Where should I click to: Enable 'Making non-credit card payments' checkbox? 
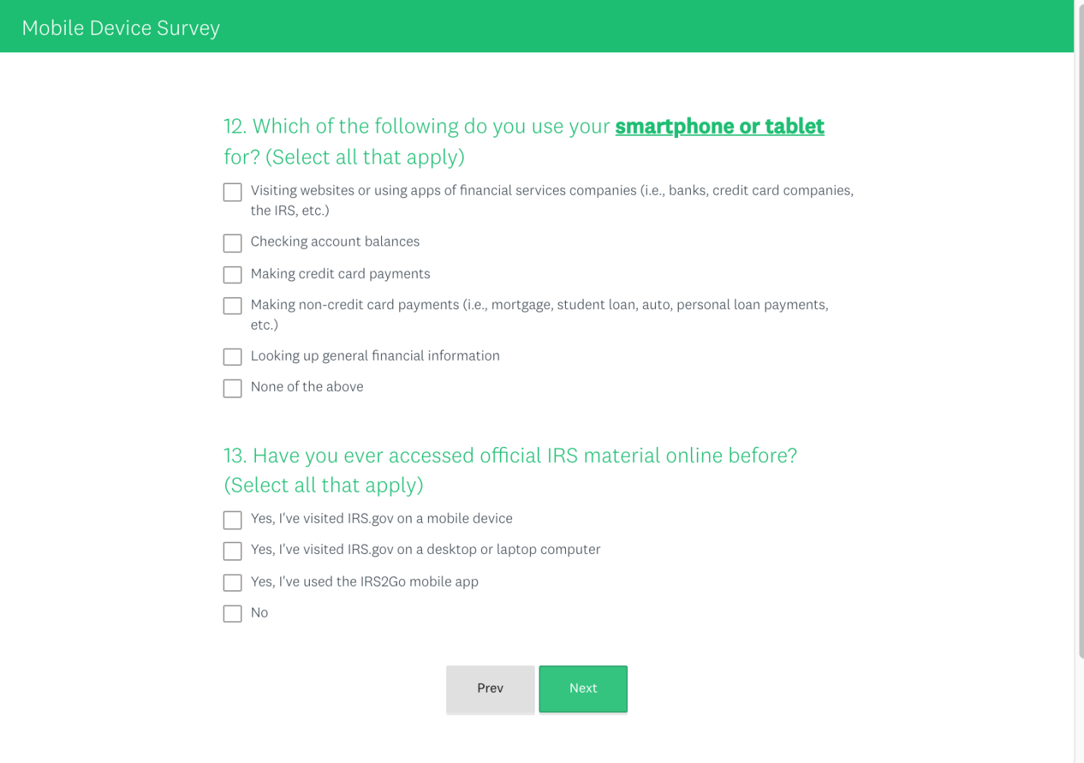click(233, 306)
